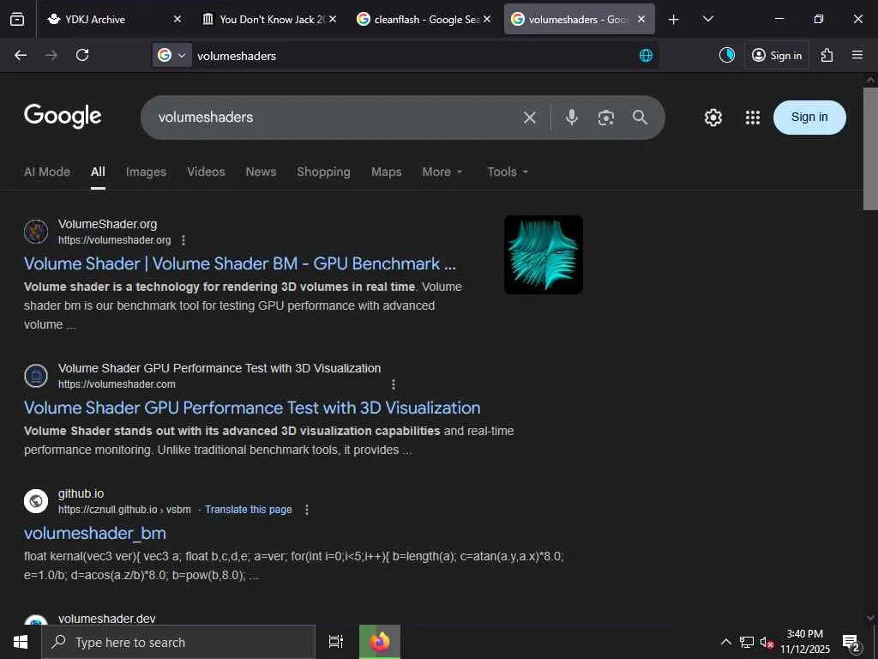Show hidden system tray icons

click(725, 642)
